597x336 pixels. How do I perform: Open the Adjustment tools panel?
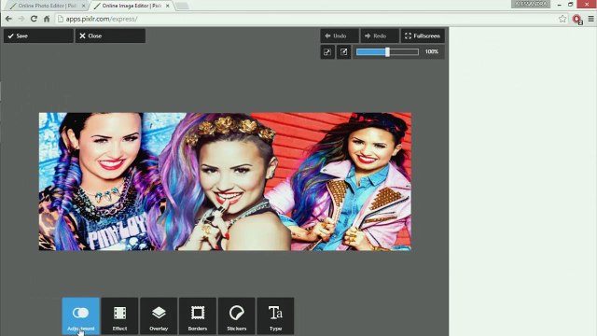click(x=81, y=315)
